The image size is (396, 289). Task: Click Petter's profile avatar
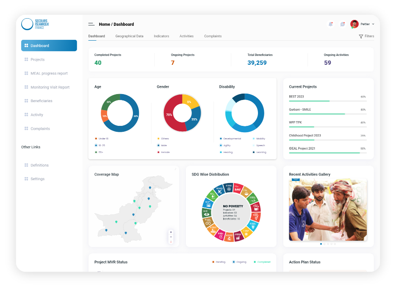click(354, 24)
